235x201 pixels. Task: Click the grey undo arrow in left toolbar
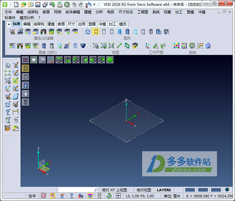16,120
